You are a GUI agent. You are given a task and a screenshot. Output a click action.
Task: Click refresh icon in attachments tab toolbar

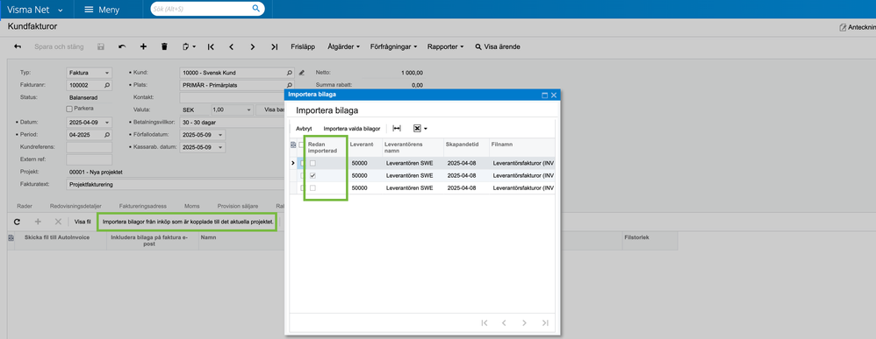click(17, 222)
